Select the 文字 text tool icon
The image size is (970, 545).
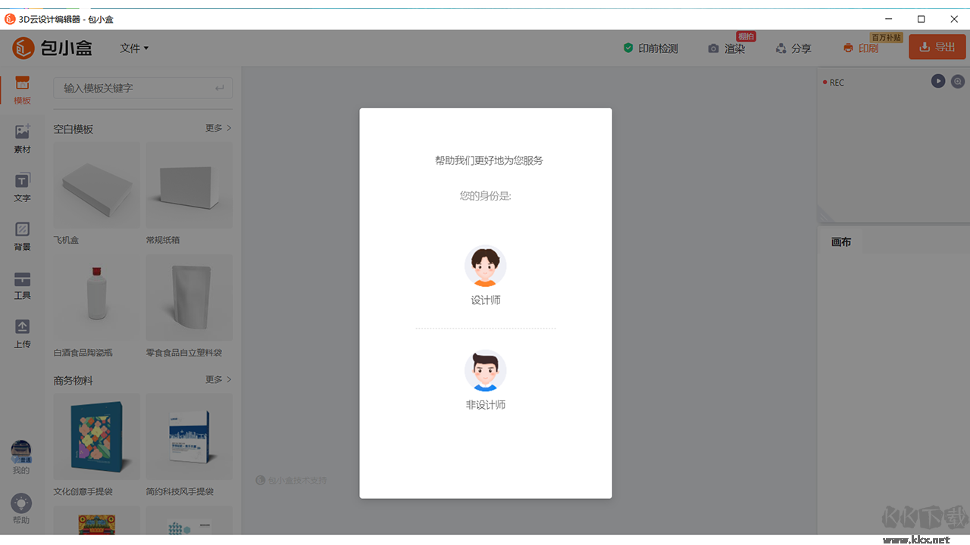pos(22,188)
